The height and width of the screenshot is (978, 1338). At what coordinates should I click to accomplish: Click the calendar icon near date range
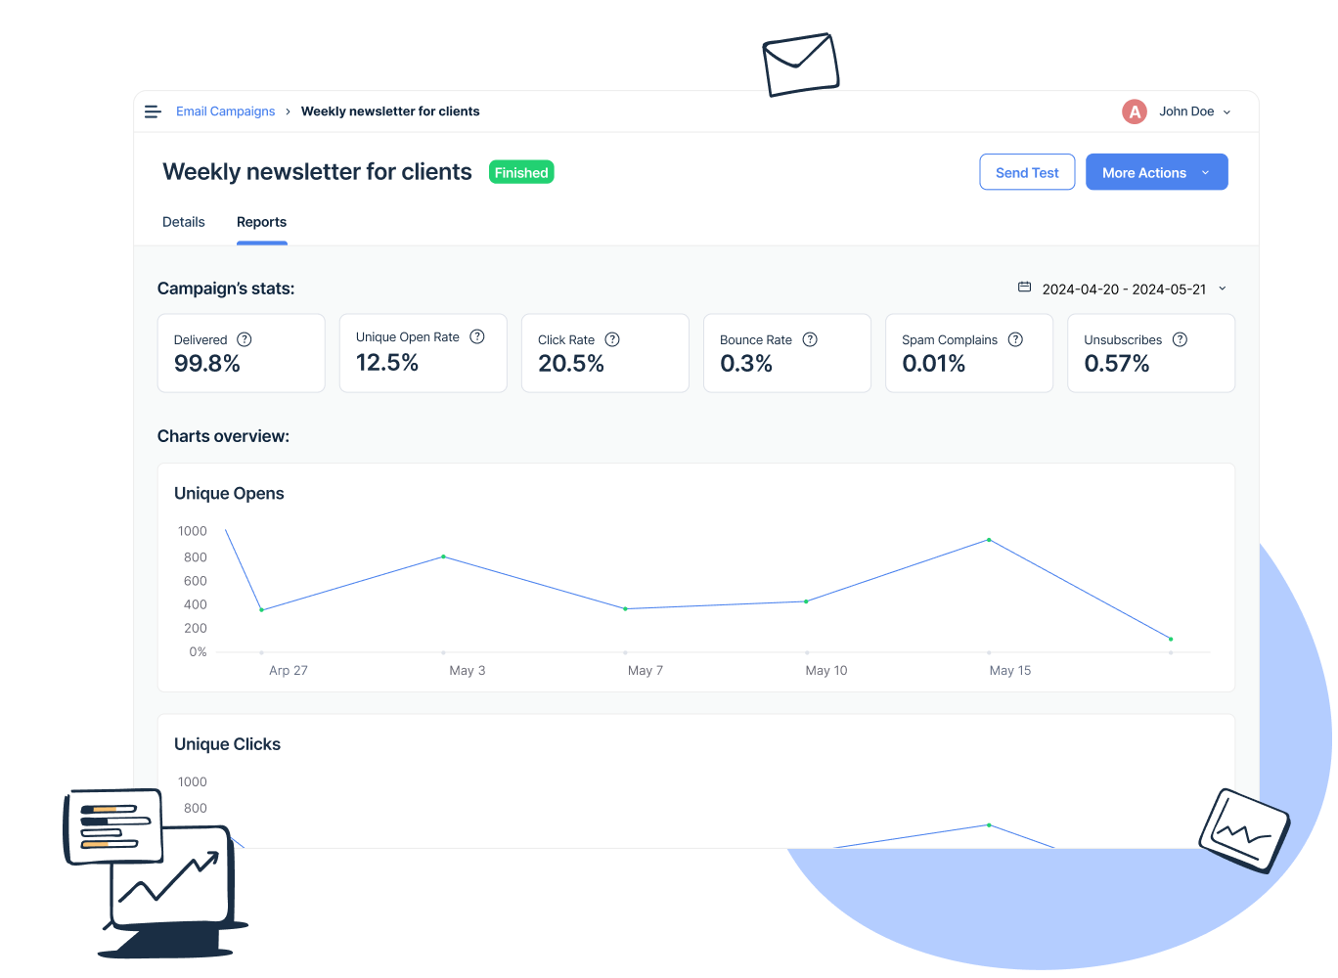coord(1024,288)
